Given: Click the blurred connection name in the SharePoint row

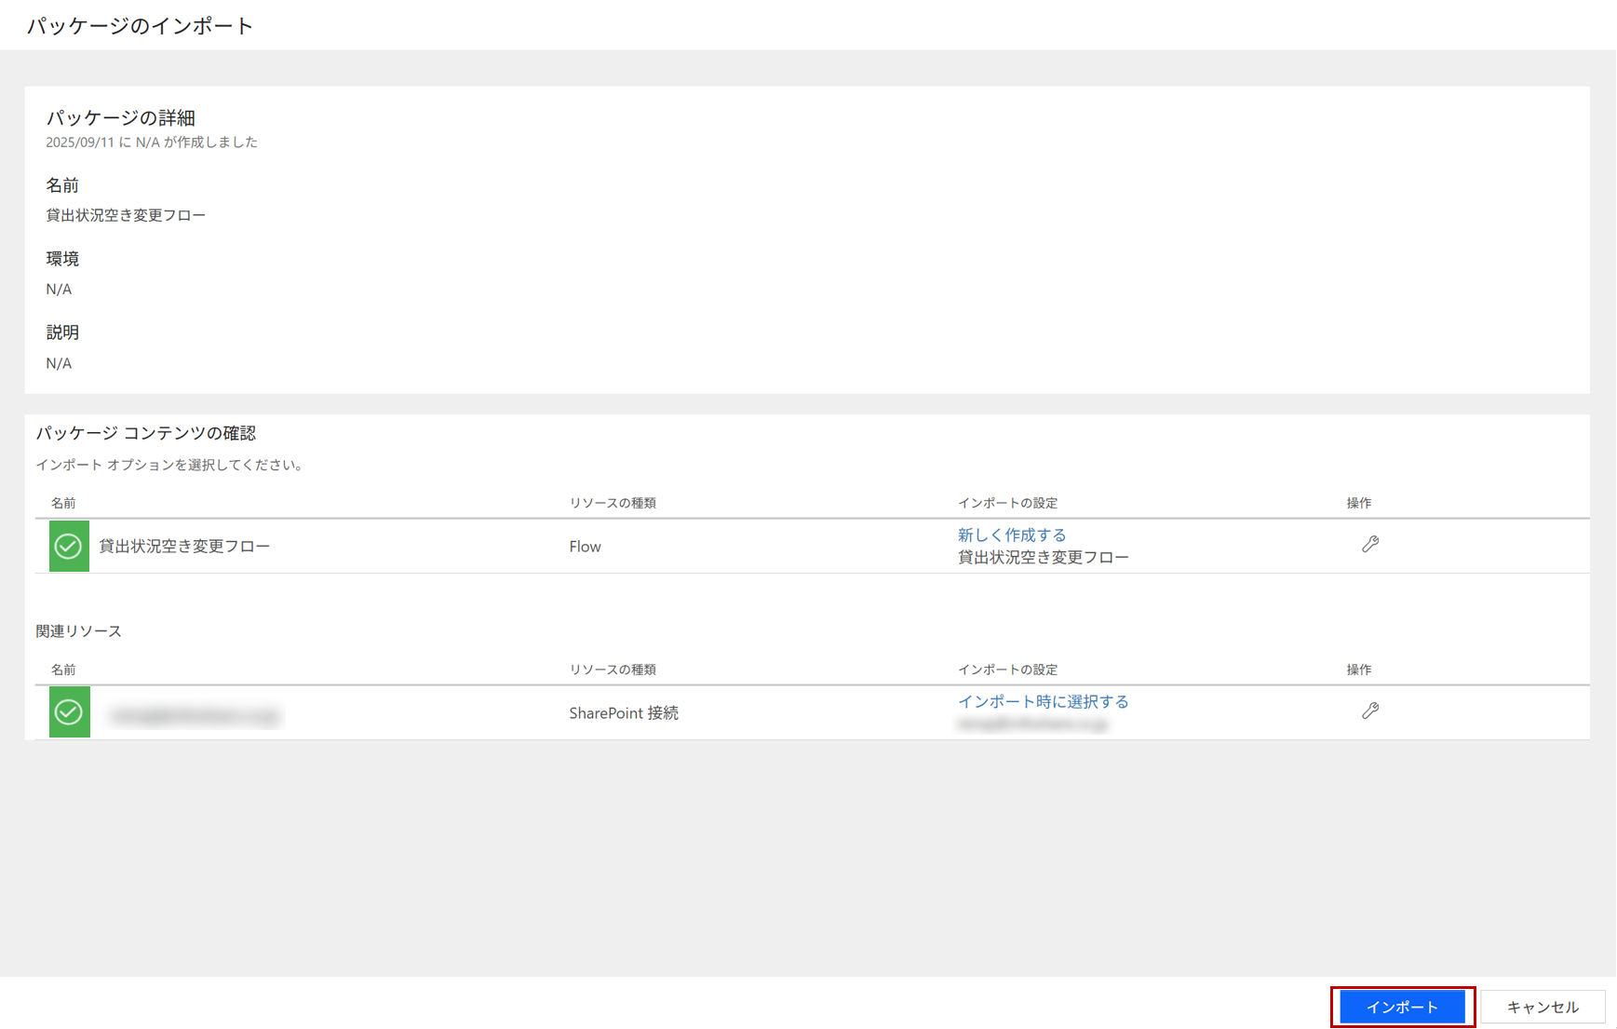Looking at the screenshot, I should (195, 715).
